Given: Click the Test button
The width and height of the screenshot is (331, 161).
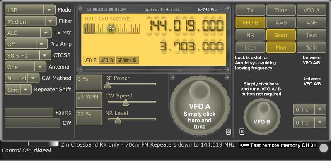Looking at the screenshot, I should pos(312,35).
